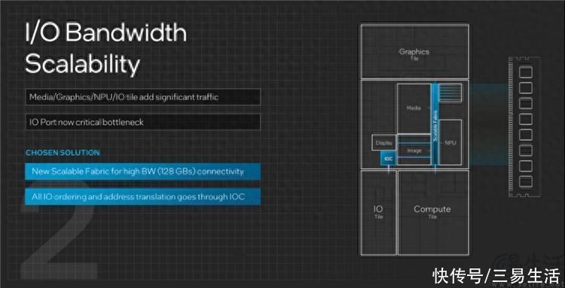Image resolution: width=565 pixels, height=288 pixels.
Task: Click the Compute Tile block
Action: [433, 213]
